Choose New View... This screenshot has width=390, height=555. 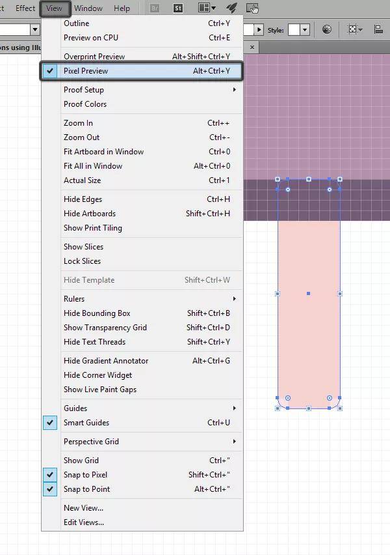click(141, 508)
